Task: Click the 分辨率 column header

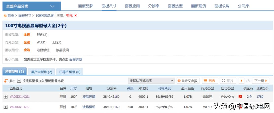Action: (x=112, y=88)
